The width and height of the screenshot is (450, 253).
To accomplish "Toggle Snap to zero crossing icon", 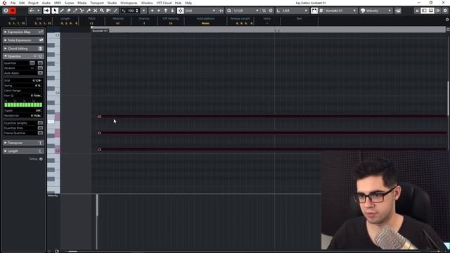I will click(x=221, y=11).
